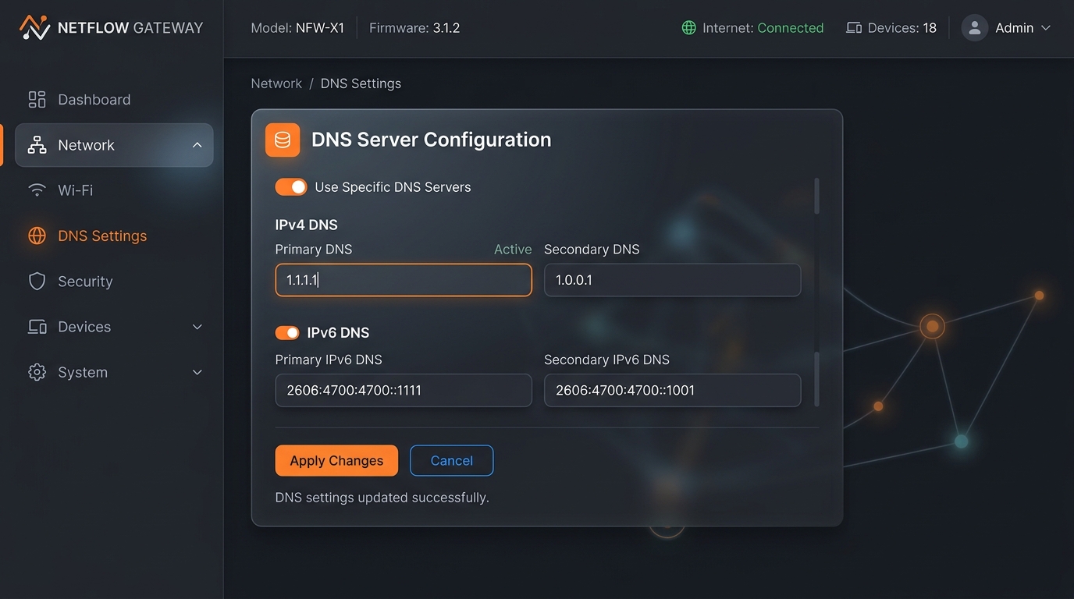This screenshot has width=1074, height=599.
Task: Click the Active status label
Action: [x=513, y=250]
